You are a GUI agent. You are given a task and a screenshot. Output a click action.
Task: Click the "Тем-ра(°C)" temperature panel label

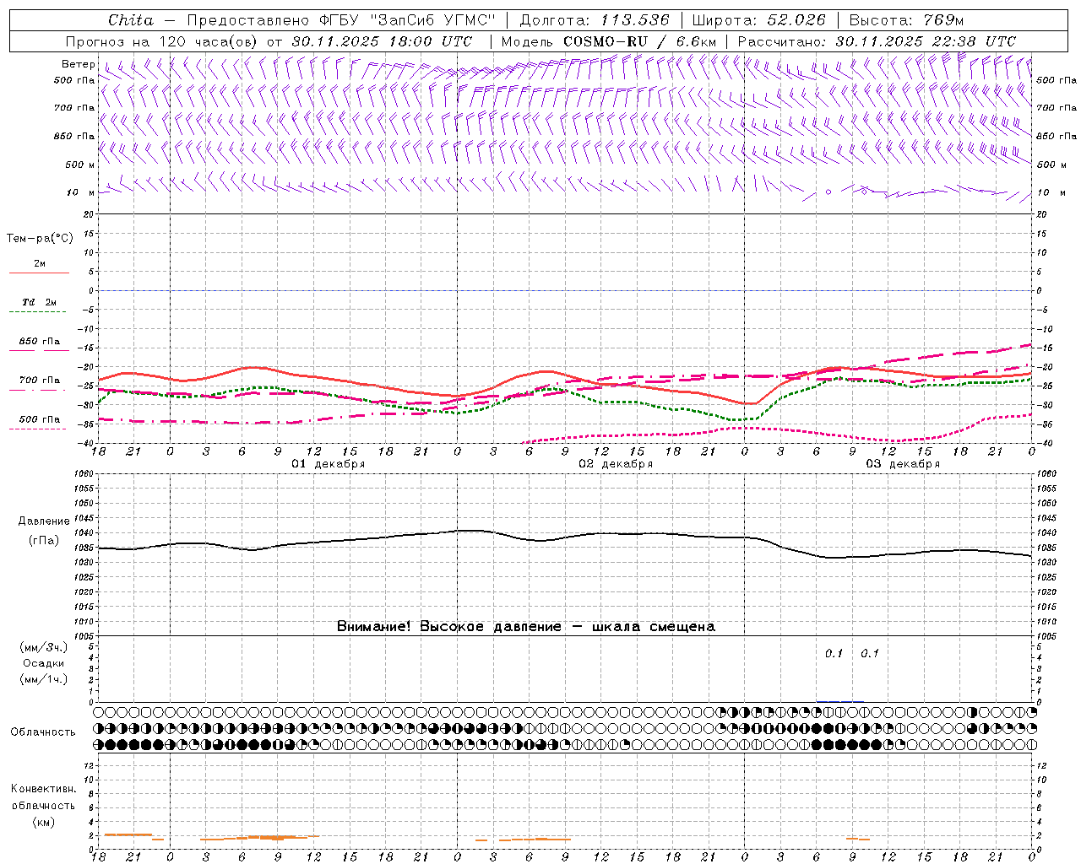pyautogui.click(x=40, y=239)
